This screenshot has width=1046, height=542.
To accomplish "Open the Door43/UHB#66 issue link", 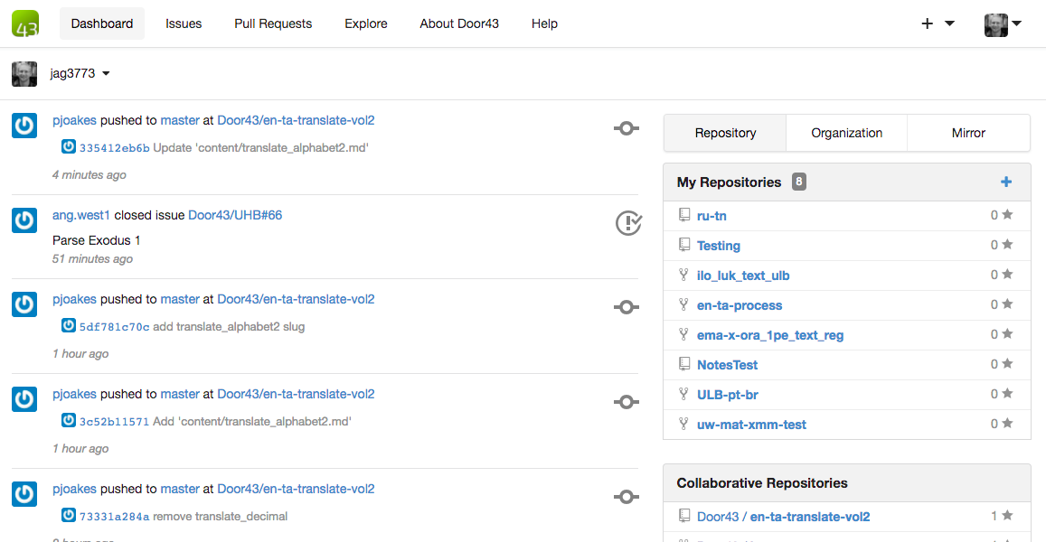I will pos(235,215).
